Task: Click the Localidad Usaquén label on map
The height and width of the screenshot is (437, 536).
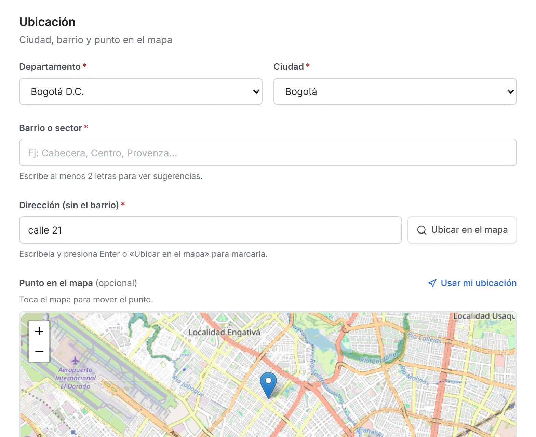Action: pos(484,316)
